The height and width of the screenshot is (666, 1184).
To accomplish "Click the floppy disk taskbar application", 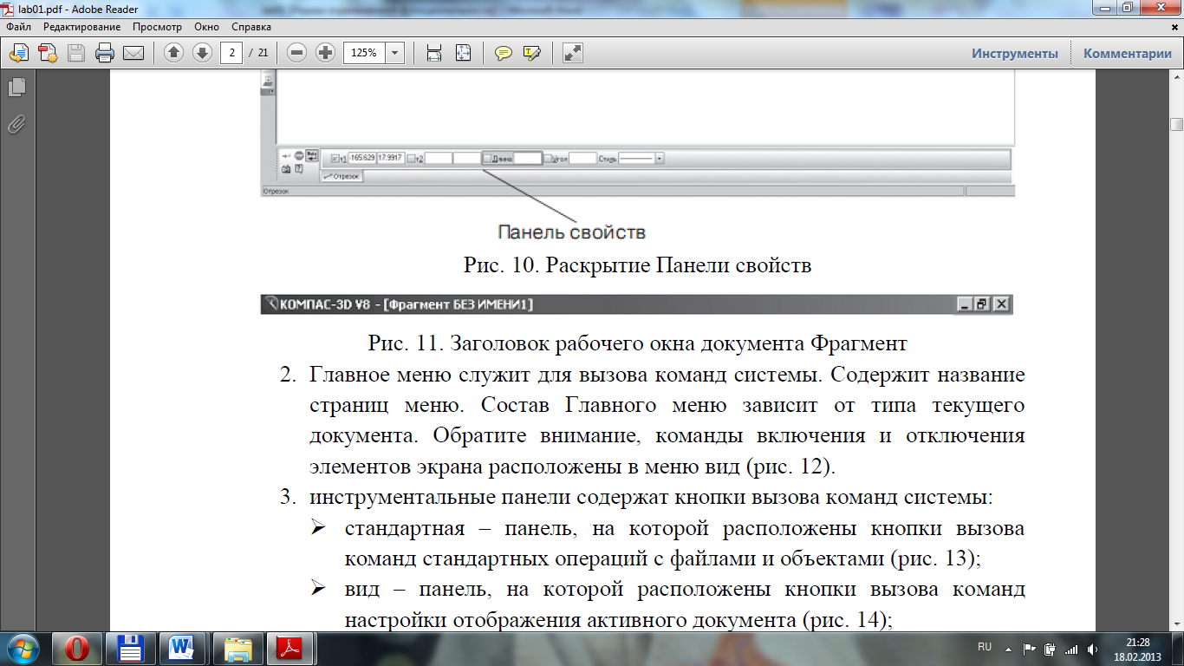I will tap(130, 649).
